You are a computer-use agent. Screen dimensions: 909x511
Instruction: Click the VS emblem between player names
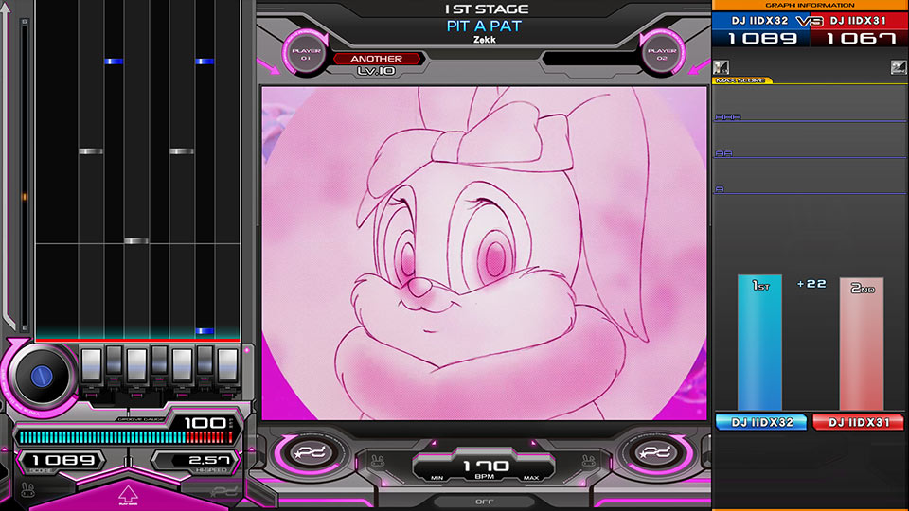[x=810, y=22]
